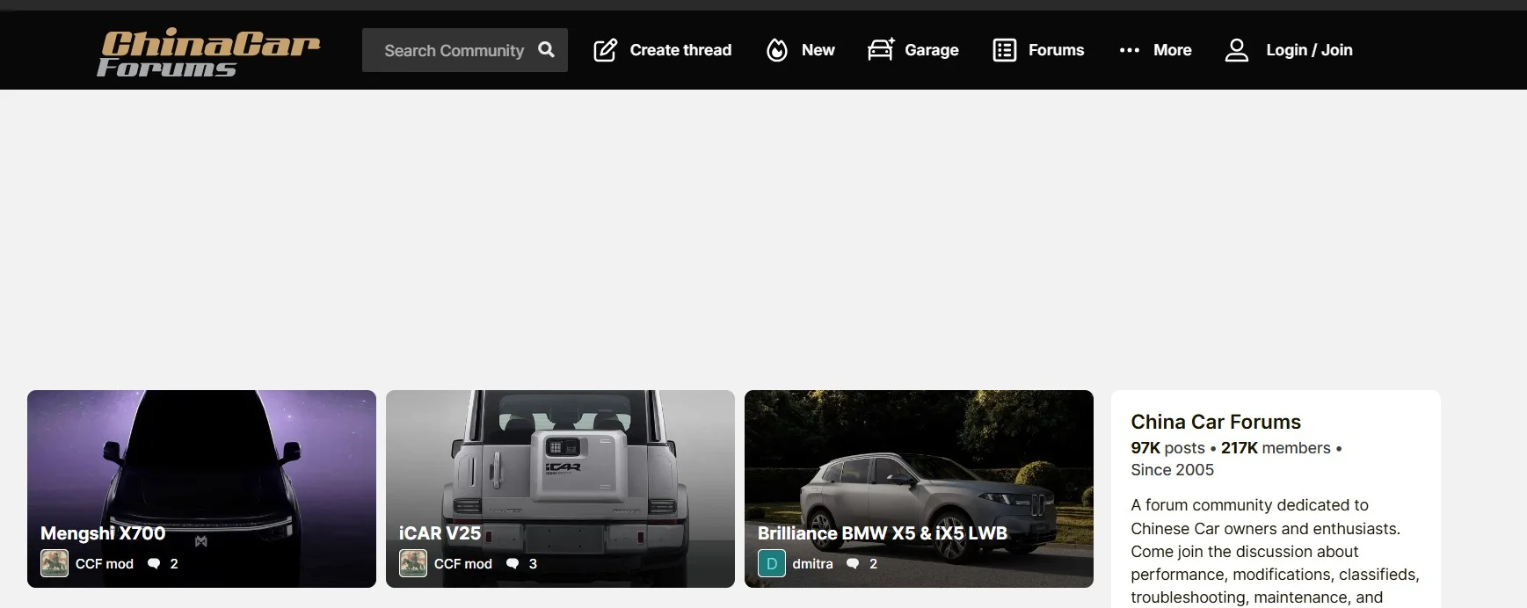The image size is (1527, 608).
Task: Click CCF mod avatar on Mengshi X700 card
Action: [55, 563]
